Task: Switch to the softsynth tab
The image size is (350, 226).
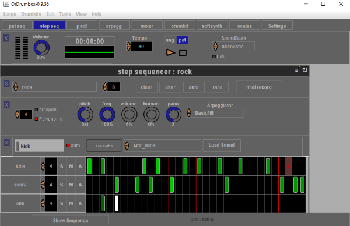Action: point(212,26)
